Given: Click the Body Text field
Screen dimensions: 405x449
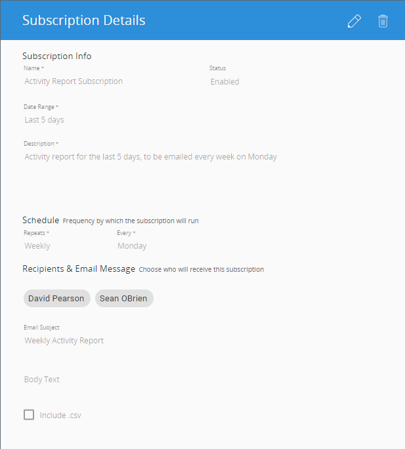Looking at the screenshot, I should coord(42,379).
